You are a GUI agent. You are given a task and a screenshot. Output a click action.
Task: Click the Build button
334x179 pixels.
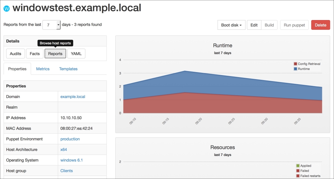pos(269,25)
